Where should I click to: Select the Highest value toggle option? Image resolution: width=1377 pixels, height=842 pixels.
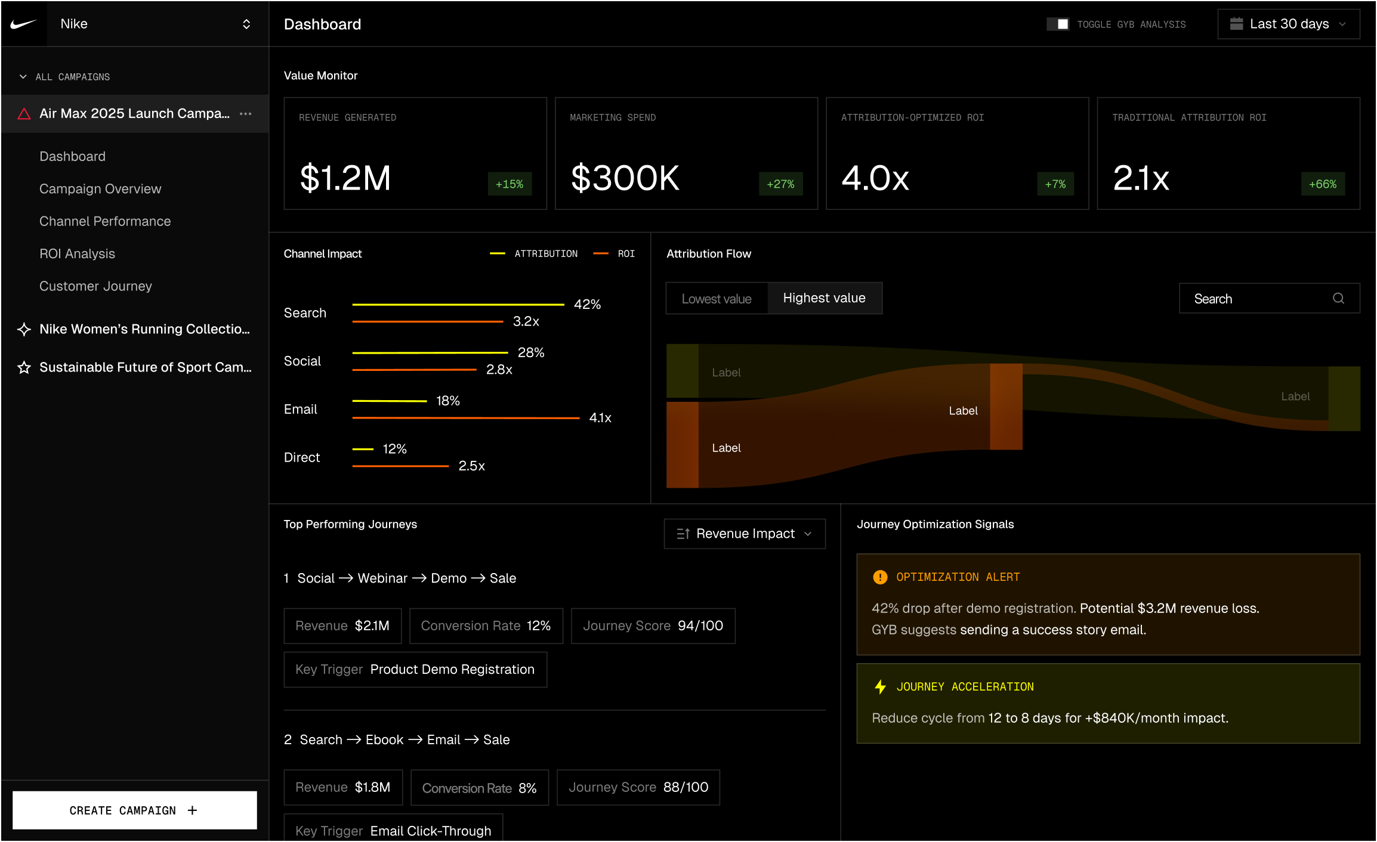pos(823,298)
